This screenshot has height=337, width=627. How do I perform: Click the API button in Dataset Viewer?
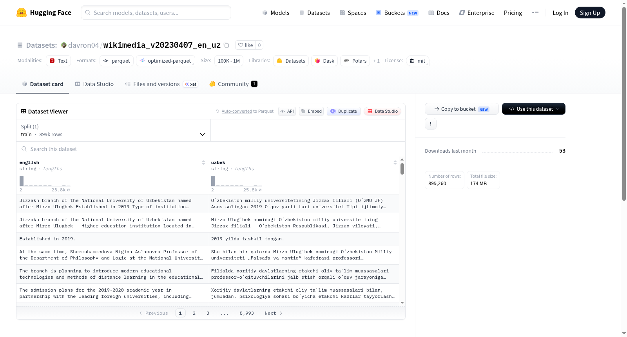pyautogui.click(x=287, y=111)
